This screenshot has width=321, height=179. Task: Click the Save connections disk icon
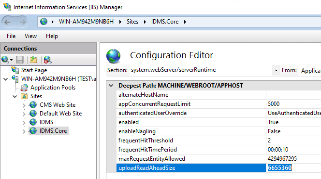pos(20,60)
